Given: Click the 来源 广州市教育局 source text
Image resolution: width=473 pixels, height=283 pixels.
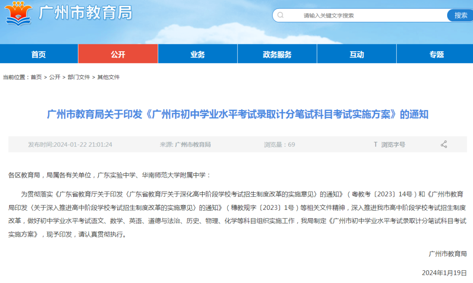Looking at the screenshot, I should pos(185,144).
